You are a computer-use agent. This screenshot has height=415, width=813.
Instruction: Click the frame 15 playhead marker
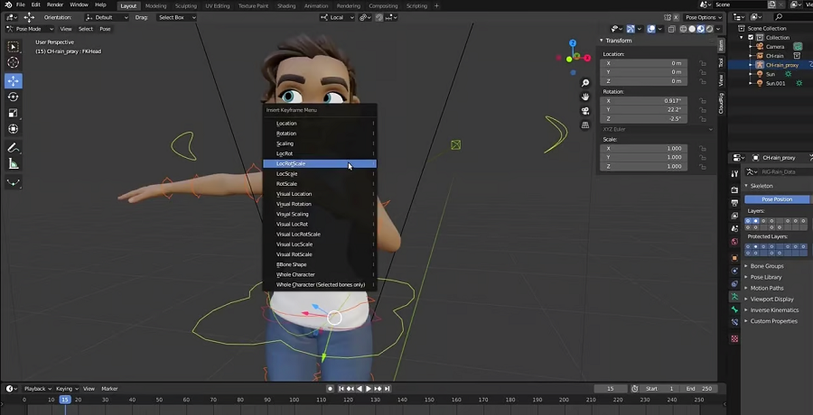[65, 400]
